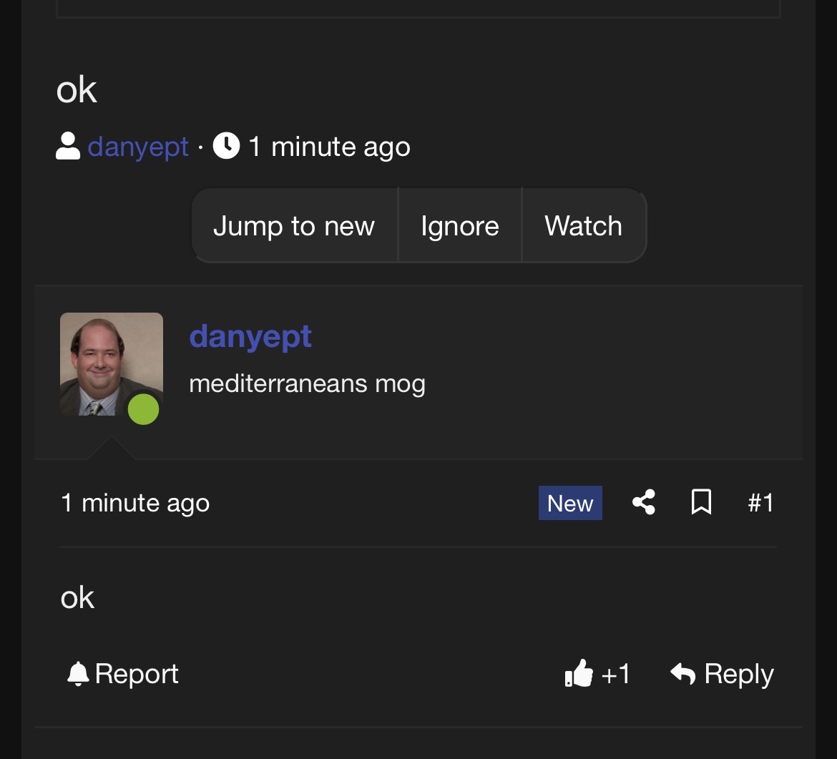Click the clock icon in thread header
This screenshot has height=759, width=837.
(226, 146)
